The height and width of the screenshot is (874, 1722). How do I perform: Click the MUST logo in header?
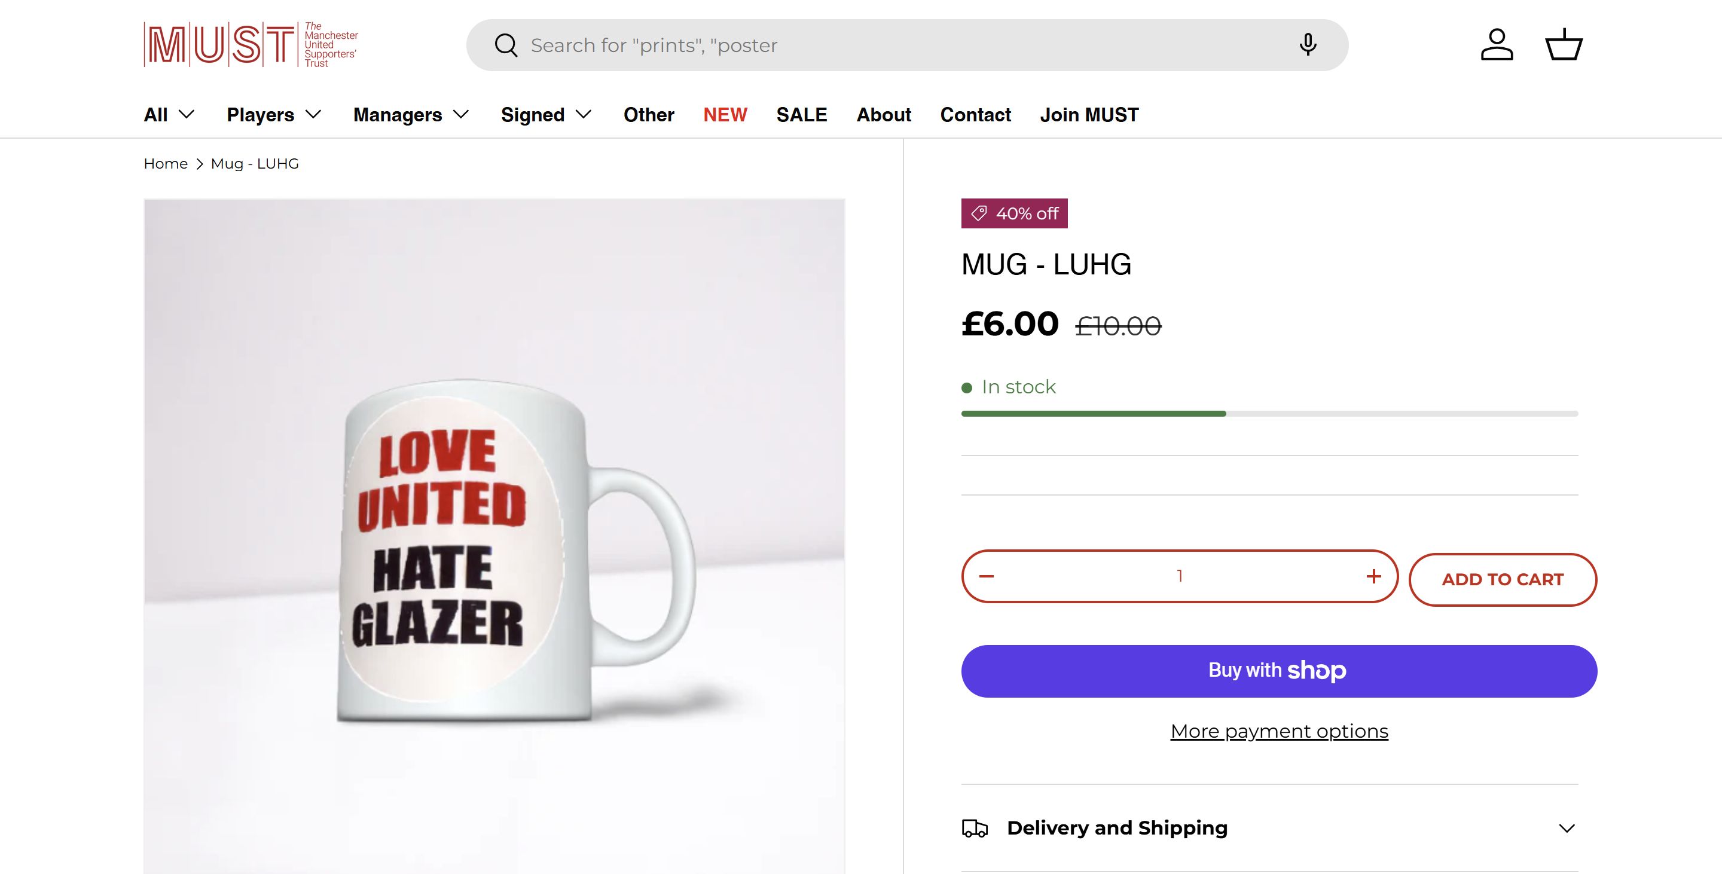pyautogui.click(x=251, y=45)
